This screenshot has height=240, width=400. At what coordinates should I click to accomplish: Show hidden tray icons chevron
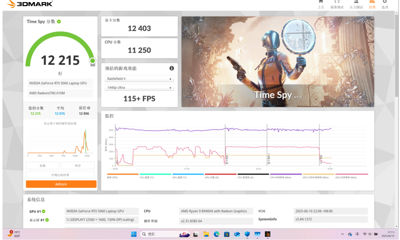(x=342, y=234)
